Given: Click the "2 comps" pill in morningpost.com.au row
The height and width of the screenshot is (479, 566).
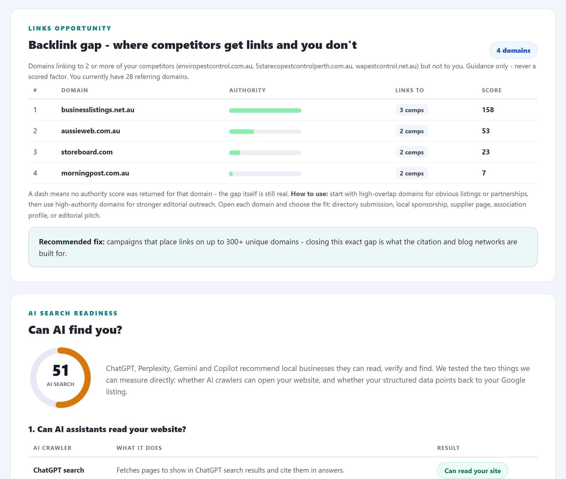Looking at the screenshot, I should (x=412, y=173).
